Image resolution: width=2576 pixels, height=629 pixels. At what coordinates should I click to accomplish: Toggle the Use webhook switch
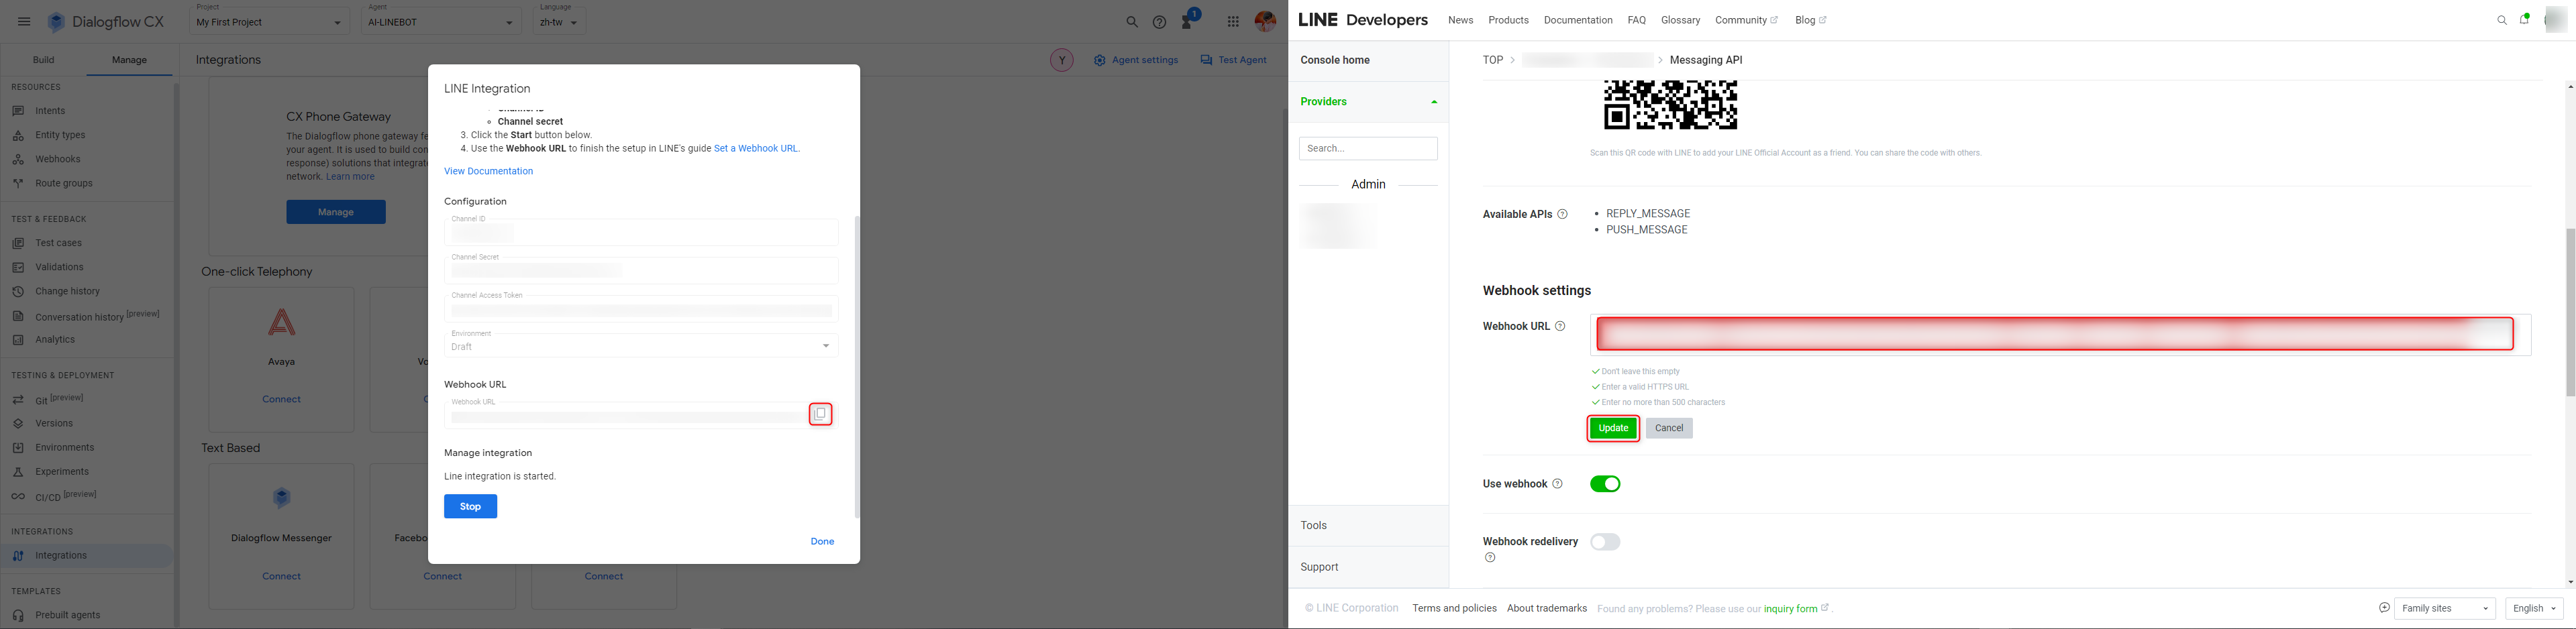click(x=1605, y=484)
